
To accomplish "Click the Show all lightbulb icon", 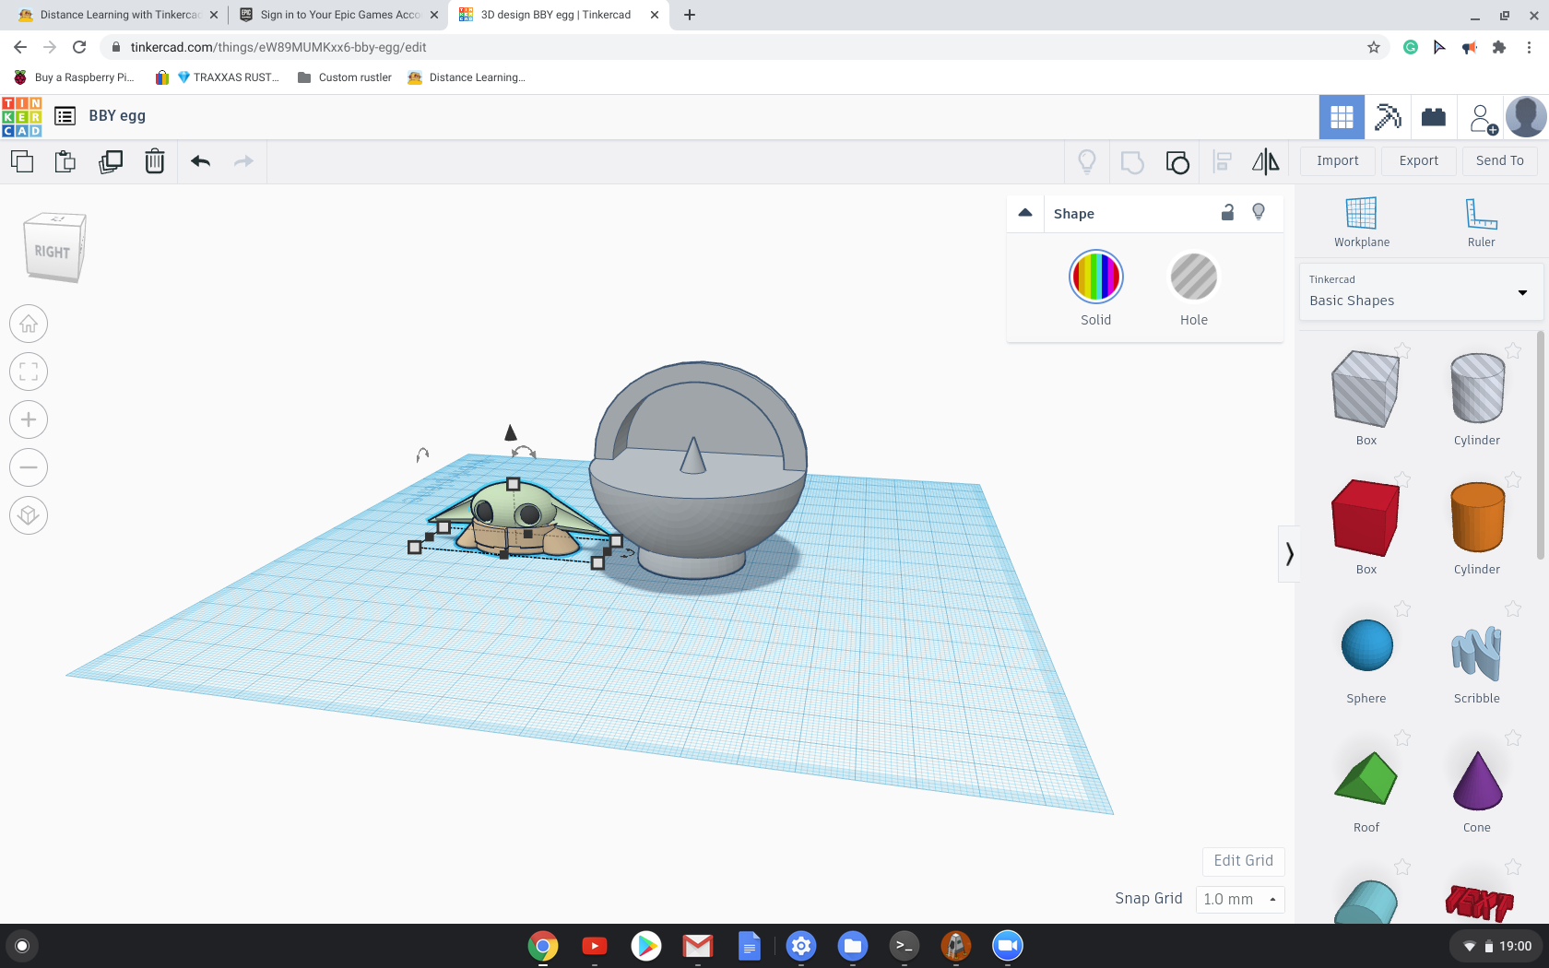I will click(1087, 162).
